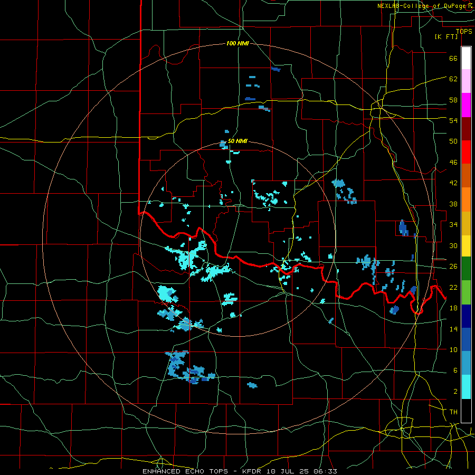Image resolution: width=475 pixels, height=475 pixels.
Task: Click the TOPS legend heading
Action: click(x=464, y=31)
